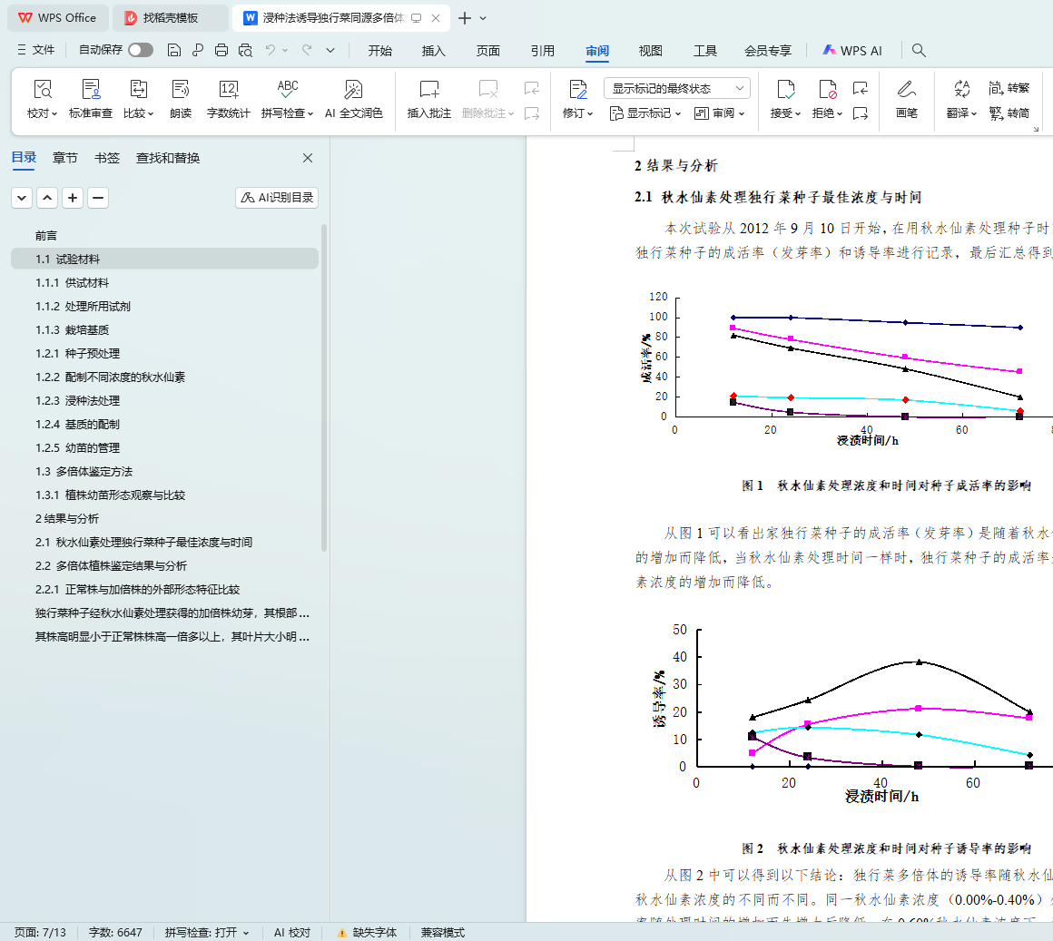
Task: Click the outline pane vertical scrollbar
Action: click(324, 388)
